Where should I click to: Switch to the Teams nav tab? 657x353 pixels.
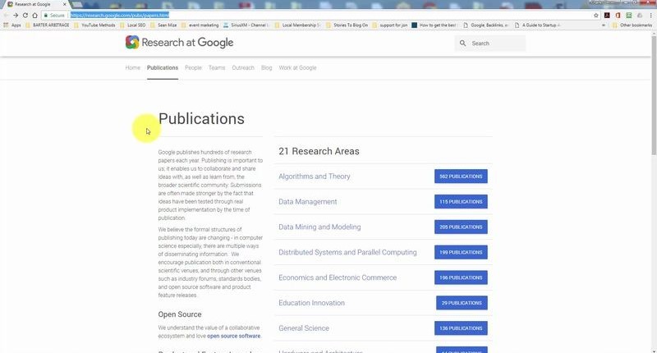[217, 67]
